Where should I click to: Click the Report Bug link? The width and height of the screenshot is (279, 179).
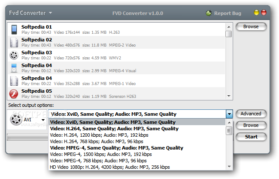click(x=227, y=13)
